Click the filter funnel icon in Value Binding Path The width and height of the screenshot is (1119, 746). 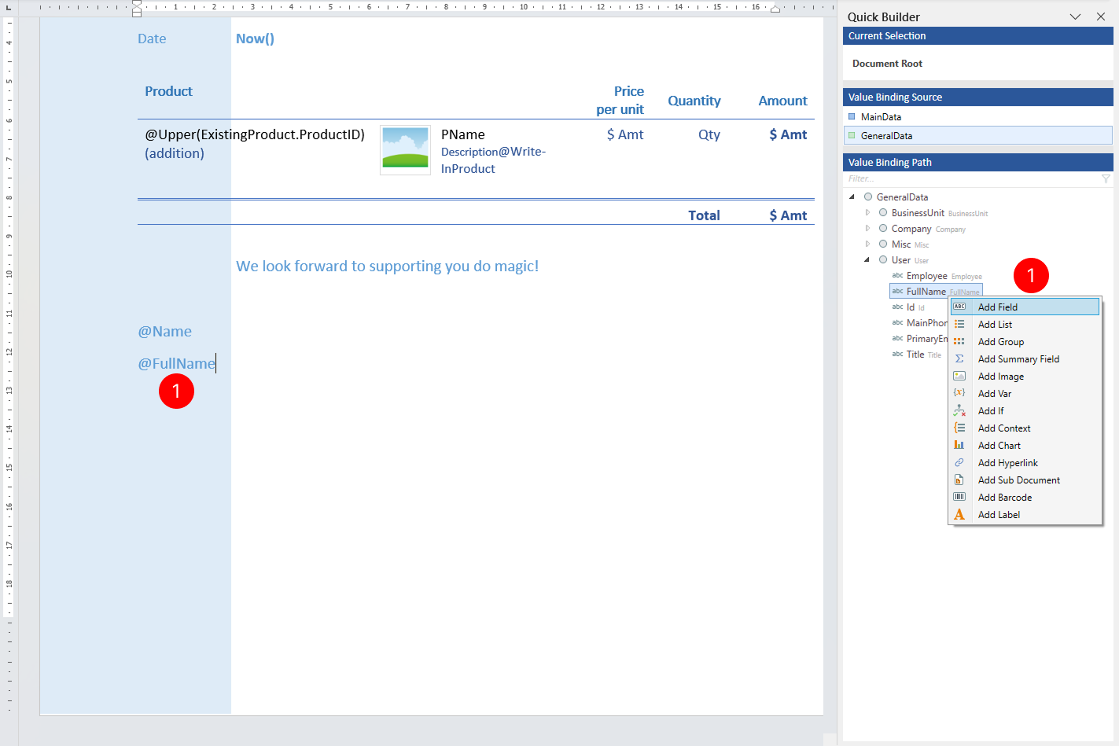(1106, 179)
